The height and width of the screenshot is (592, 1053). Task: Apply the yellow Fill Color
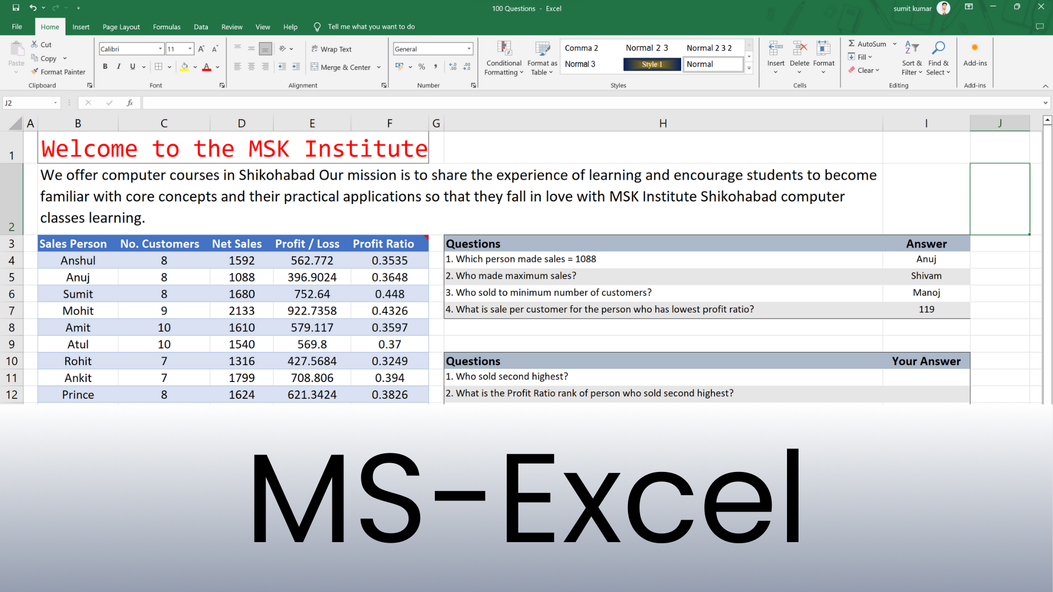[x=184, y=67]
